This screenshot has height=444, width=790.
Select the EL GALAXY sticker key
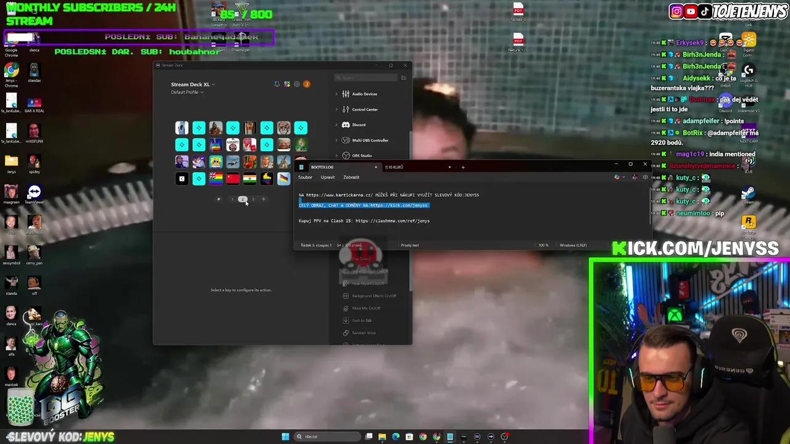[233, 144]
